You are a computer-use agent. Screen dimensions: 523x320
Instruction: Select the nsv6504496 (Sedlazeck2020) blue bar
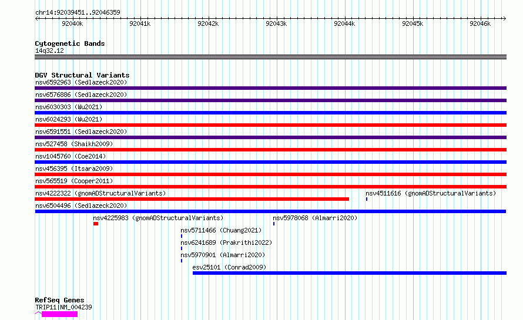[x=270, y=211]
